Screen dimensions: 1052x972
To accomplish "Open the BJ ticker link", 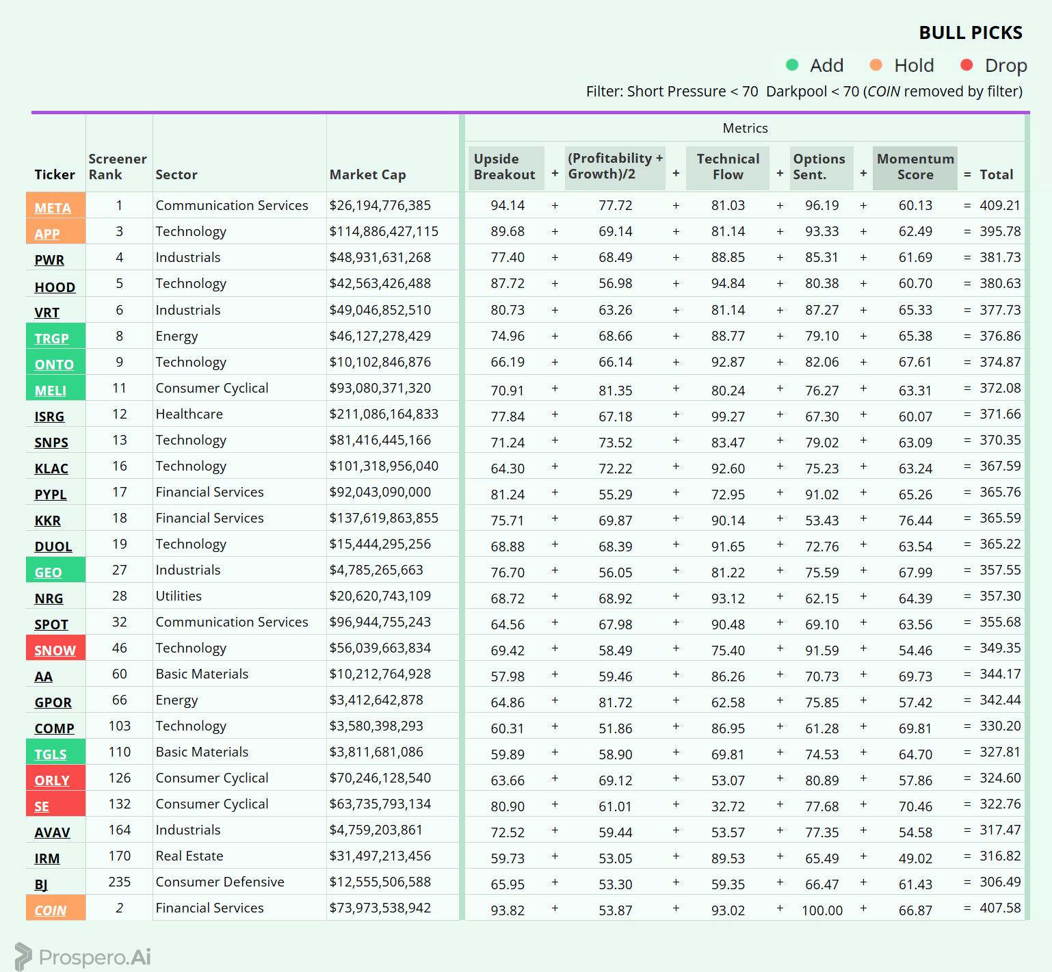I will tap(41, 884).
